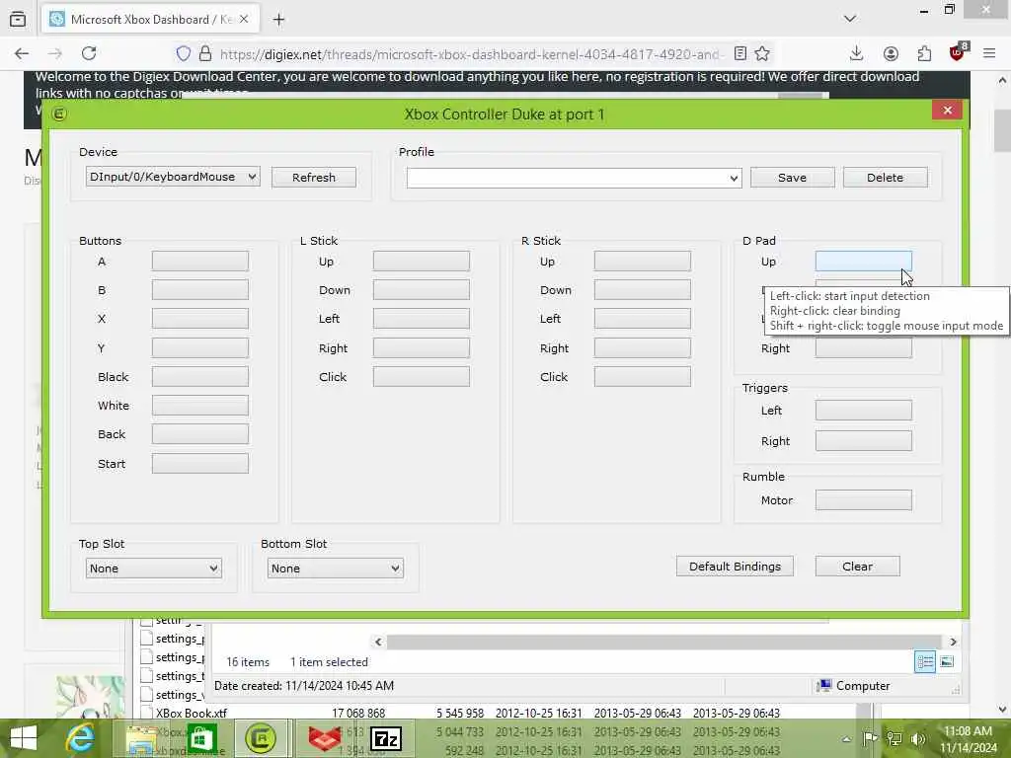Switch Explorer window to details view
This screenshot has height=758, width=1011.
924,662
